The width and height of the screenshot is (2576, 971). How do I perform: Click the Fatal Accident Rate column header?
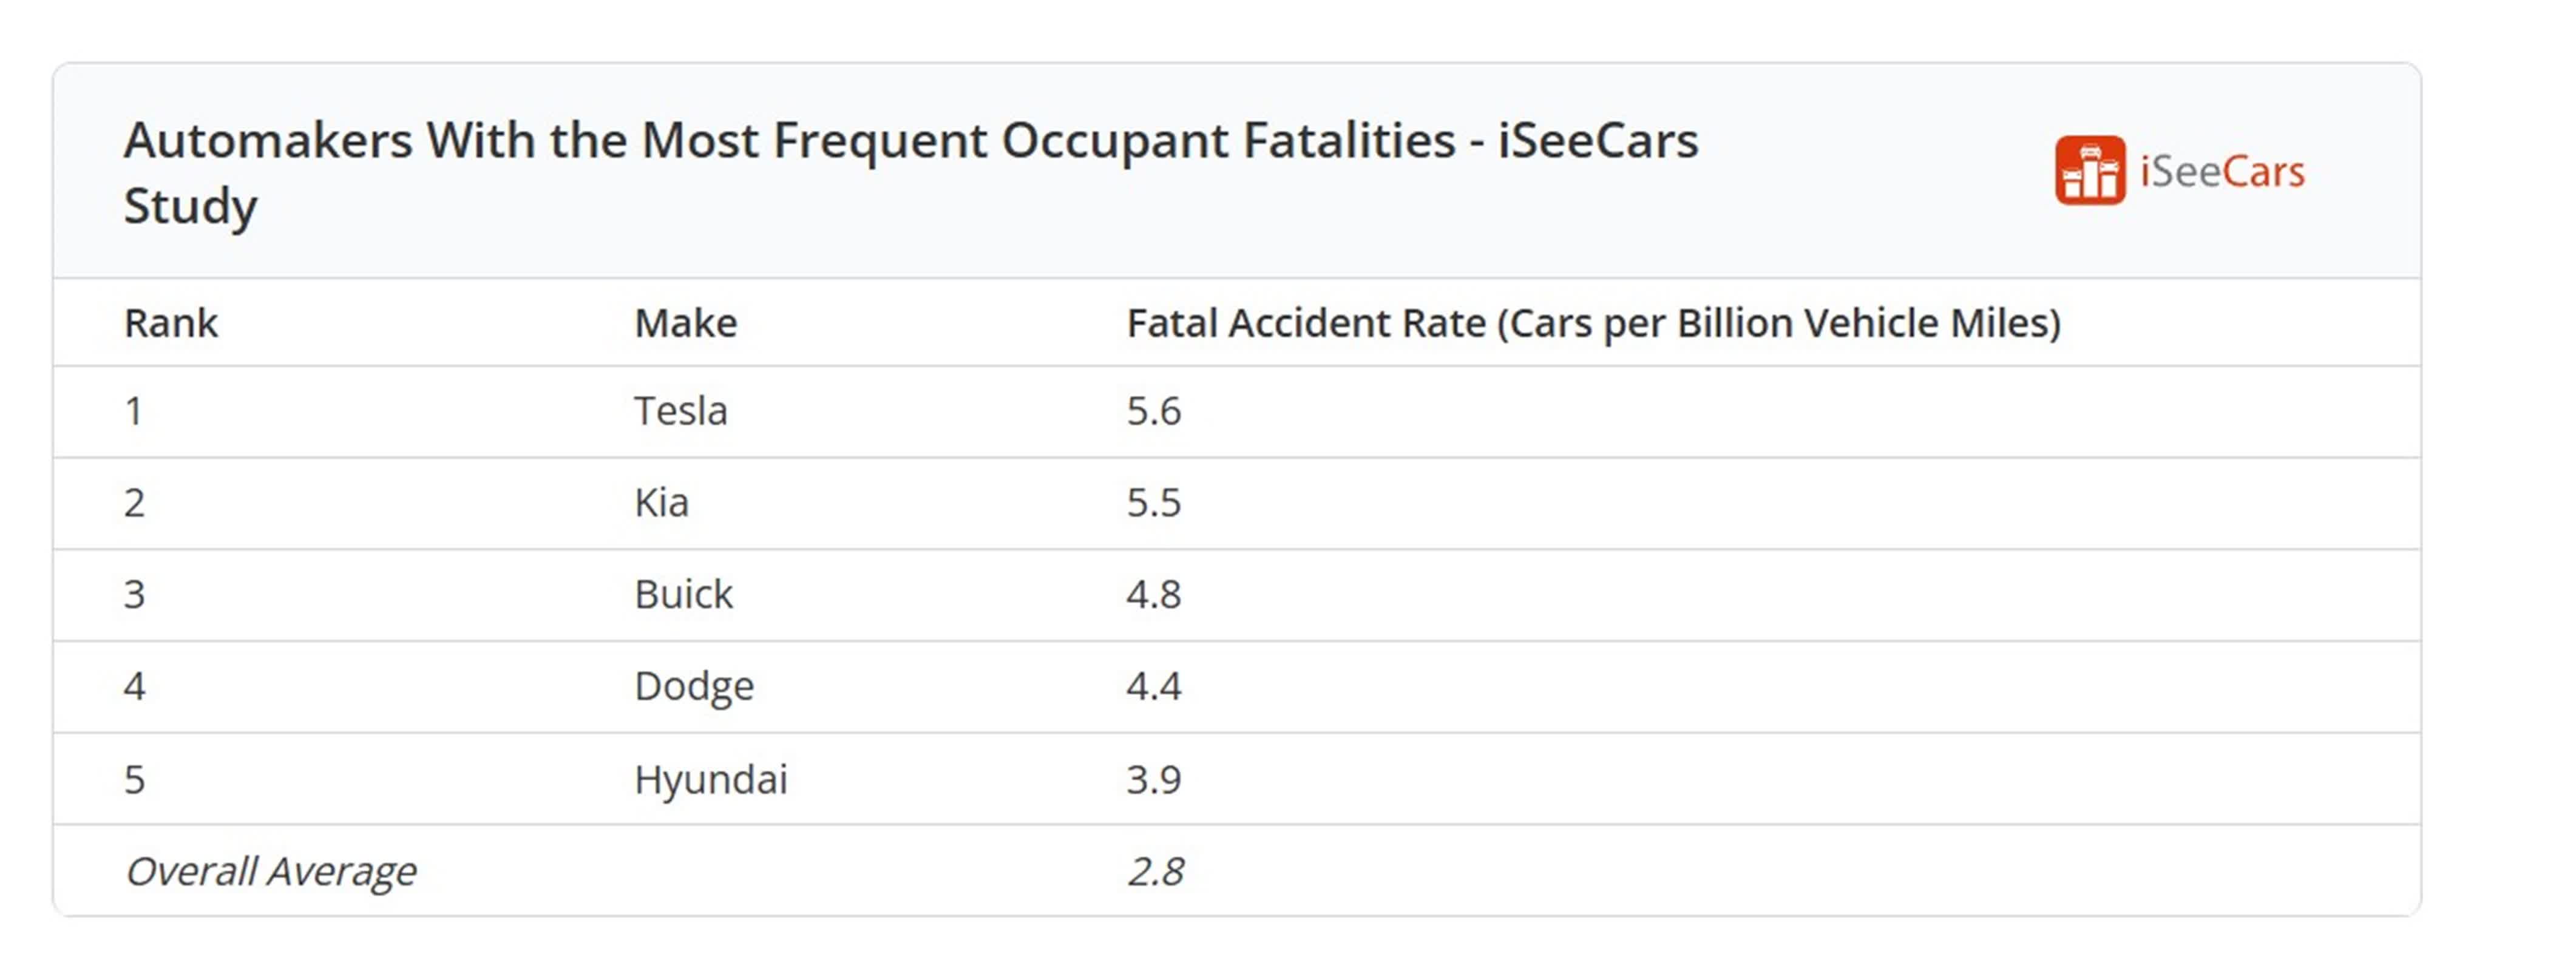click(x=1593, y=323)
